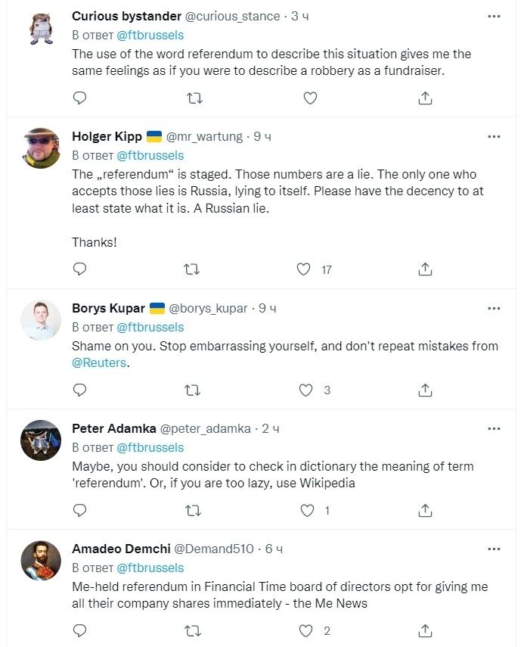Share Holger Kipp's tweet
The height and width of the screenshot is (647, 527).
(425, 269)
